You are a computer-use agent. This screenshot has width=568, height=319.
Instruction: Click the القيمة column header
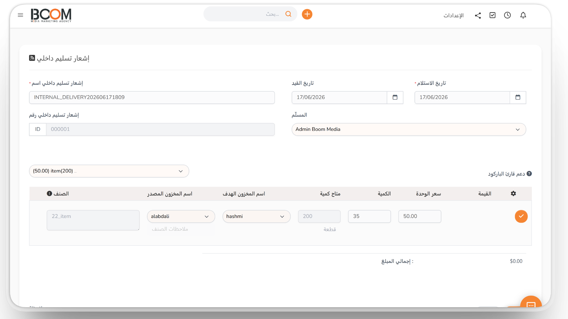click(485, 194)
